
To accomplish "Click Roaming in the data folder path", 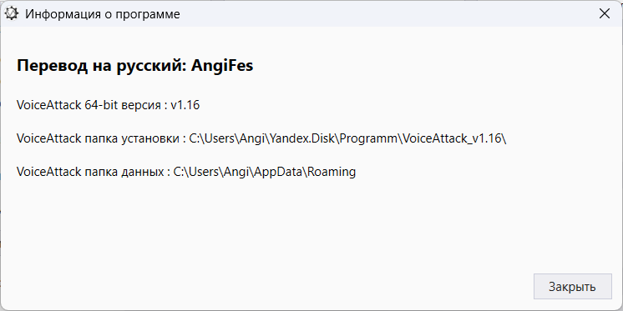I will (332, 172).
